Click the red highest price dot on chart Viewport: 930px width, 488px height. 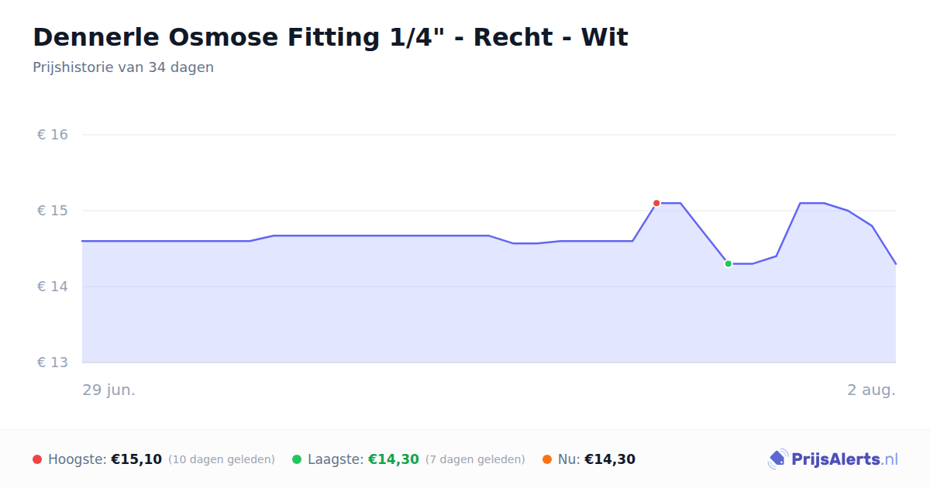656,203
